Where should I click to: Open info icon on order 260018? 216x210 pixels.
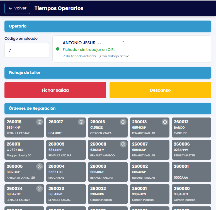tap(40, 122)
